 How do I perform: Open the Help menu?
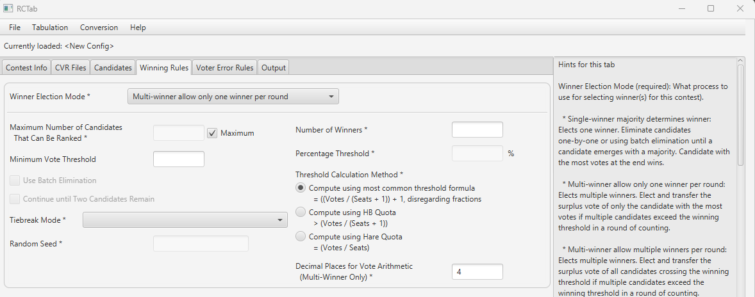138,28
